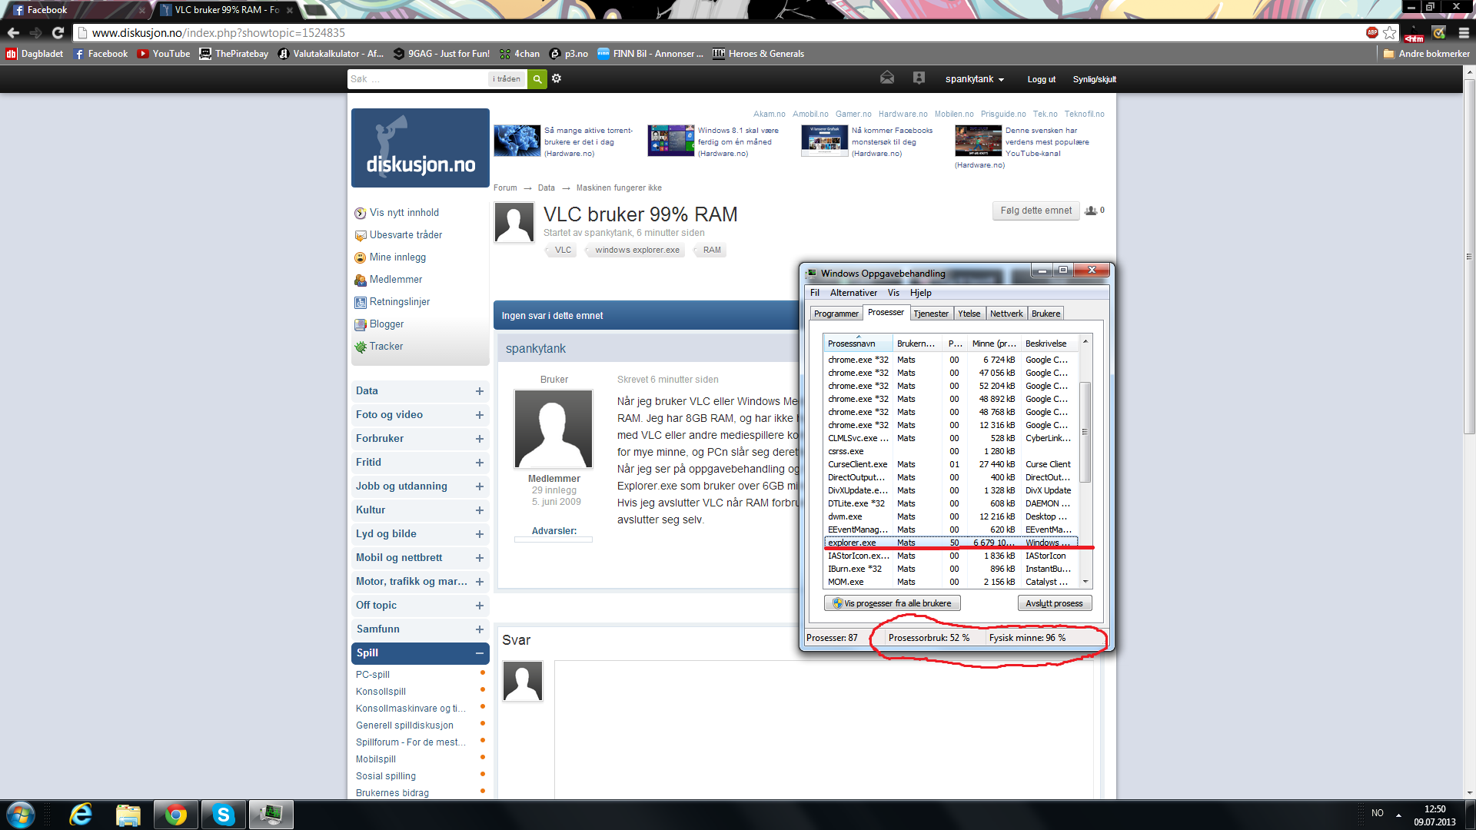Switch to the Ytelse tab

coord(969,314)
